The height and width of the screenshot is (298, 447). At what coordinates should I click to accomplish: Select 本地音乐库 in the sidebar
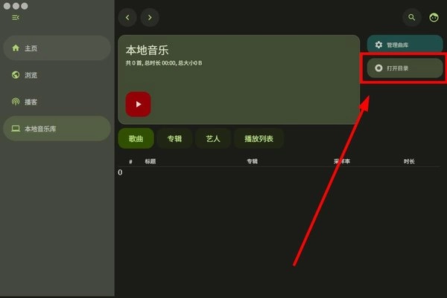pos(57,129)
